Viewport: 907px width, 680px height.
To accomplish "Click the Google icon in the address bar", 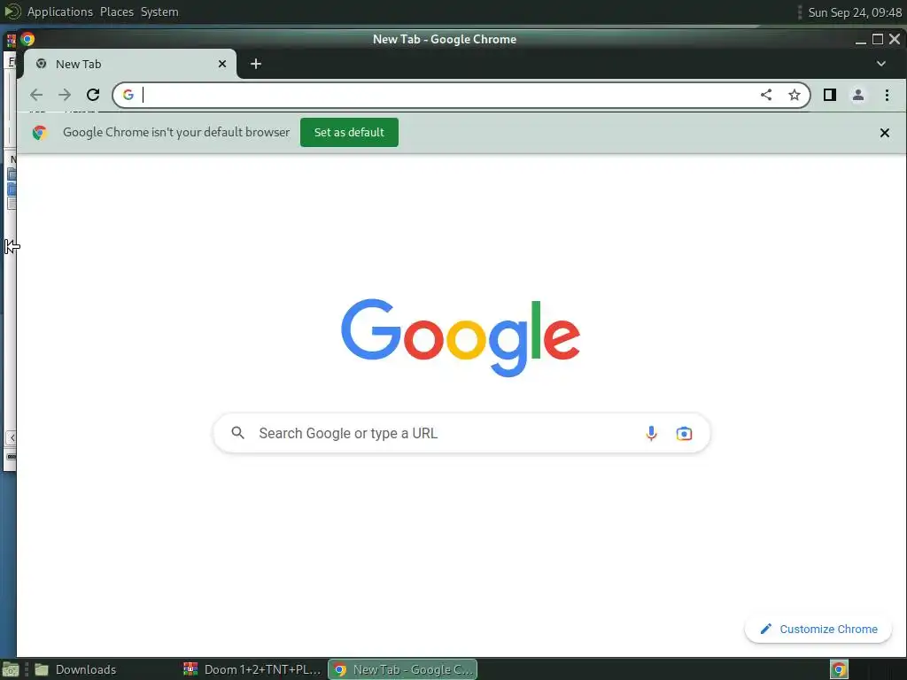I will 128,95.
